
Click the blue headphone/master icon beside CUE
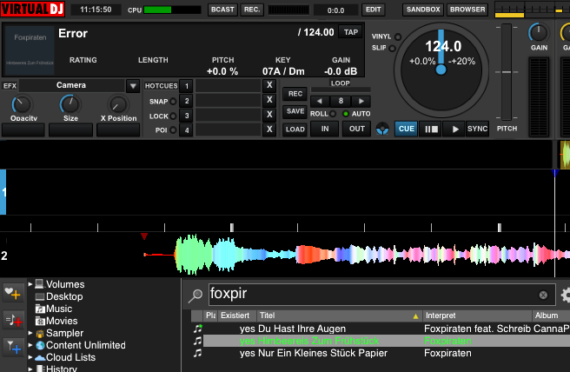coord(382,129)
